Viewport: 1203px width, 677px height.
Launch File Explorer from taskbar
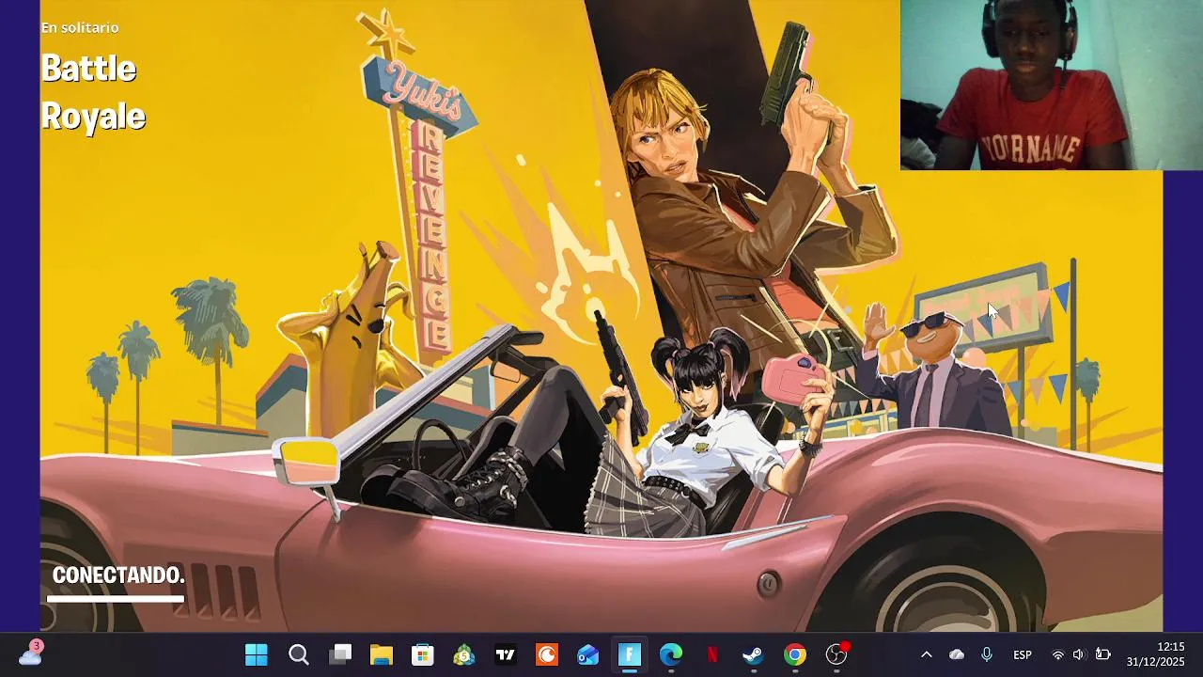[x=381, y=654]
